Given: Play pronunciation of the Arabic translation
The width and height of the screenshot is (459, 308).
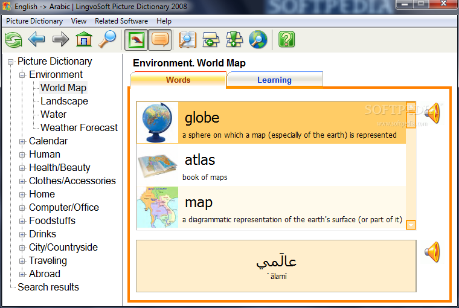Looking at the screenshot, I should tap(432, 252).
